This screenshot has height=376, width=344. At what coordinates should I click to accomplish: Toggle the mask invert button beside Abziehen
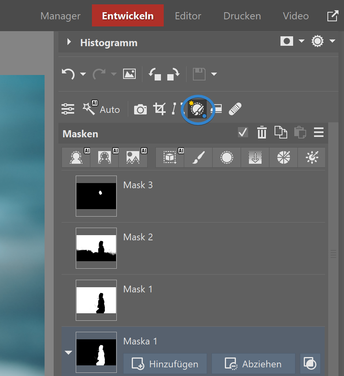click(x=310, y=363)
